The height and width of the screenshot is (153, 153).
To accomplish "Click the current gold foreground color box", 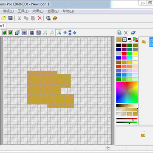I will coord(119,40).
